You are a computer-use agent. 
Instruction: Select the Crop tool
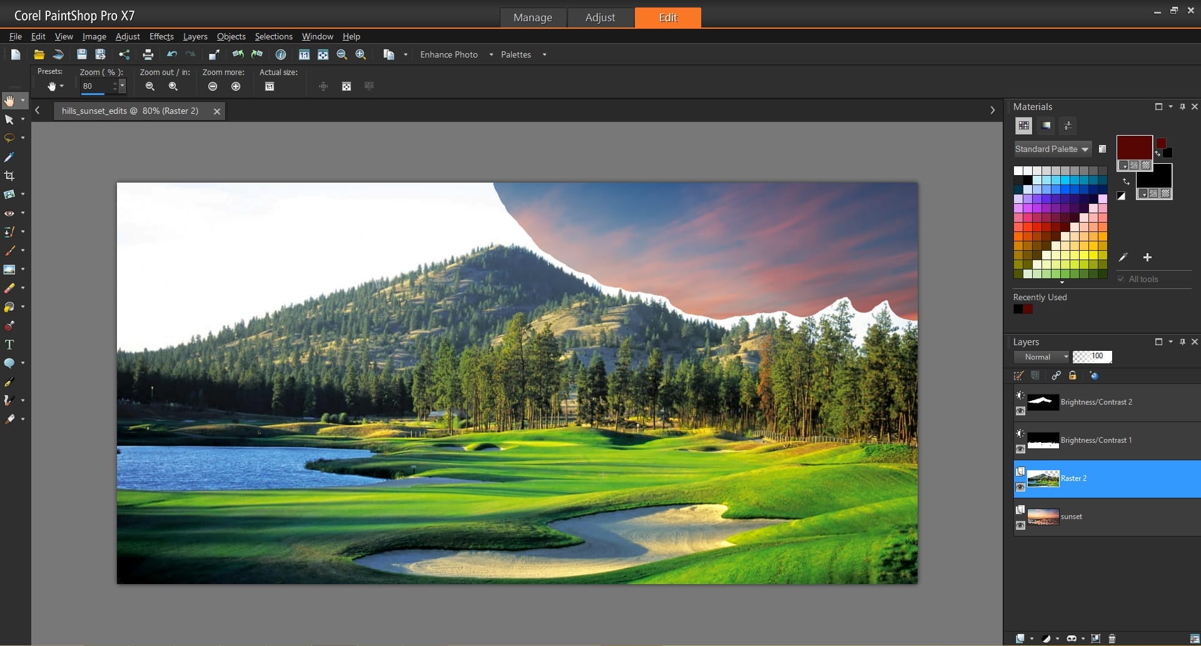(9, 176)
